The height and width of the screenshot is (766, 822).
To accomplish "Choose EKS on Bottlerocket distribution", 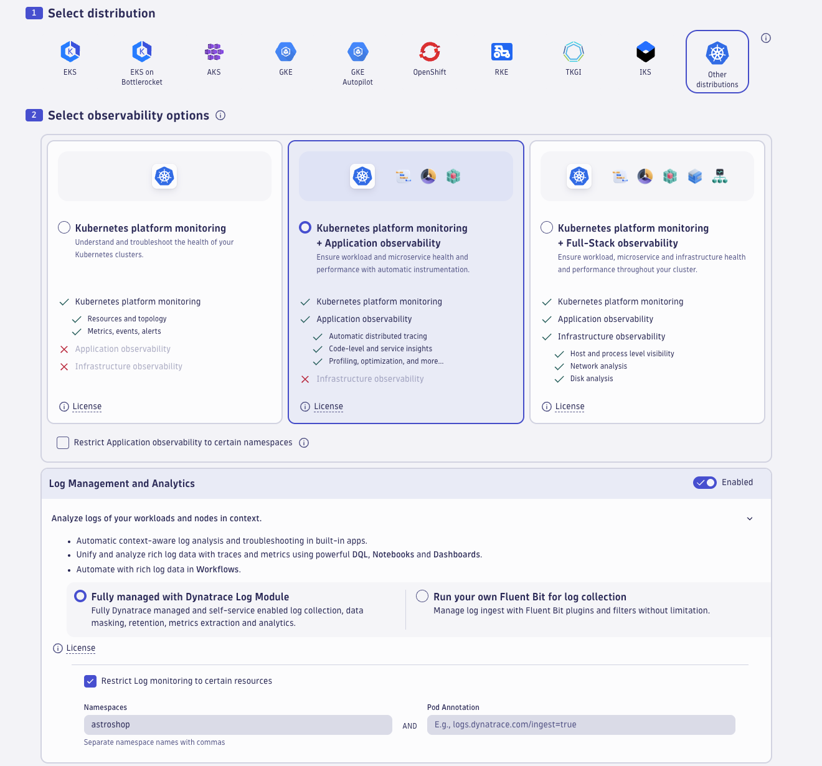I will coord(142,52).
